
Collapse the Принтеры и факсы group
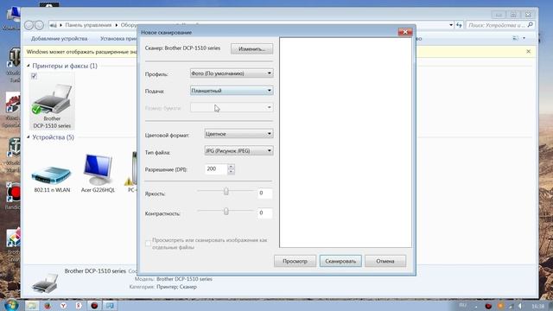pos(29,66)
